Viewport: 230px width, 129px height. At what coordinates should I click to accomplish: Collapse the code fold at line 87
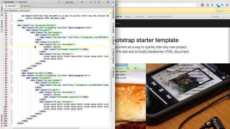point(11,76)
